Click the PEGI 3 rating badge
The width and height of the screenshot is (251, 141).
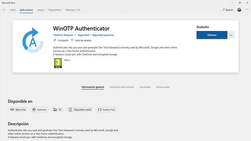pos(58,63)
